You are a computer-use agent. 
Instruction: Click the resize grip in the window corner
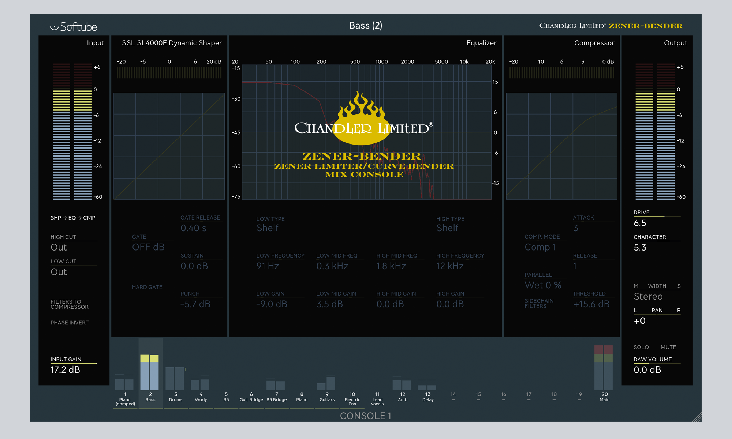pyautogui.click(x=697, y=417)
